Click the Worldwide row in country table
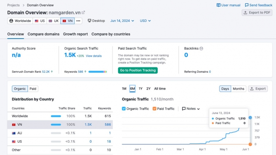 (x=60, y=116)
